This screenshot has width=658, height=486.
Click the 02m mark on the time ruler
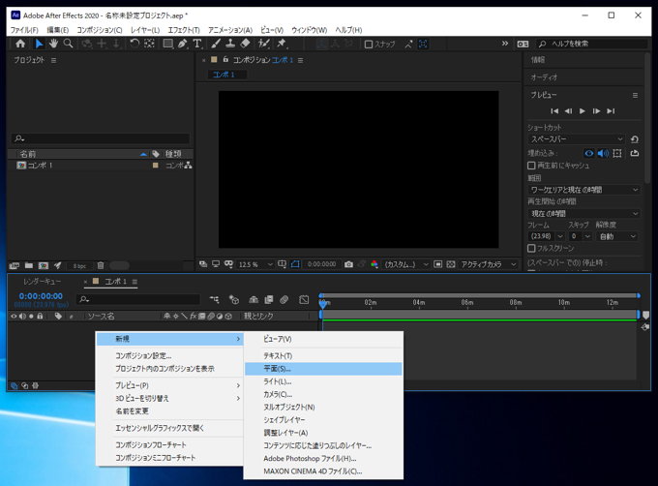(370, 302)
